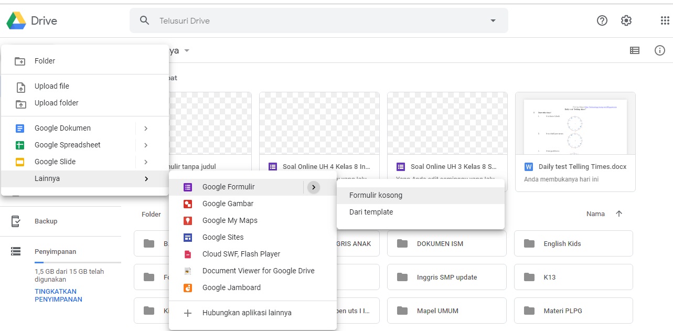The image size is (673, 331).
Task: Expand the Google Spreadsheet submenu arrow
Action: pyautogui.click(x=146, y=145)
